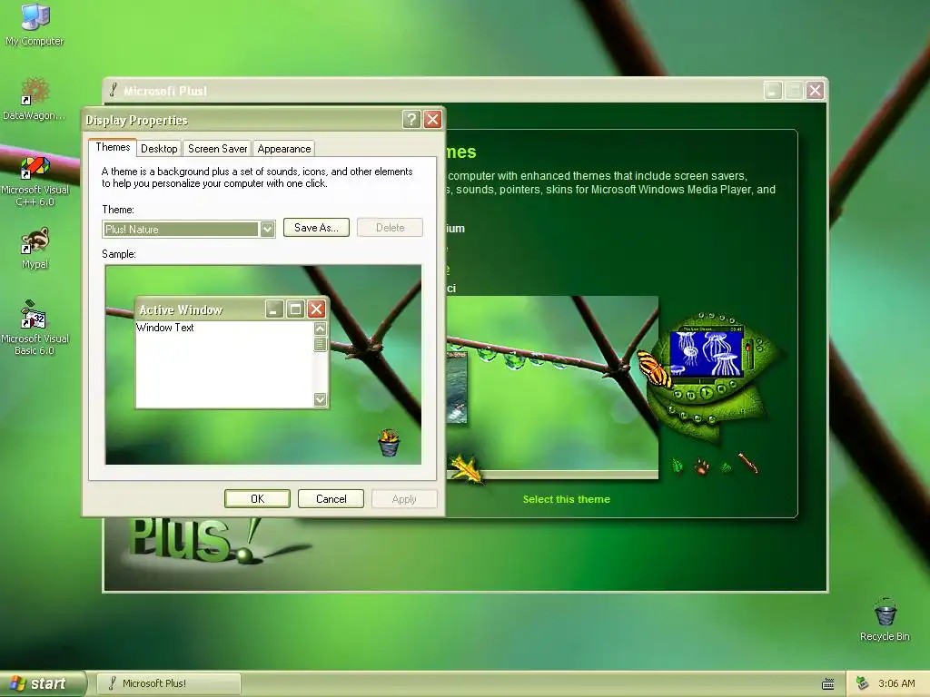Screen dimensions: 930x697
Task: Open the My Computer desktop icon
Action: click(35, 24)
